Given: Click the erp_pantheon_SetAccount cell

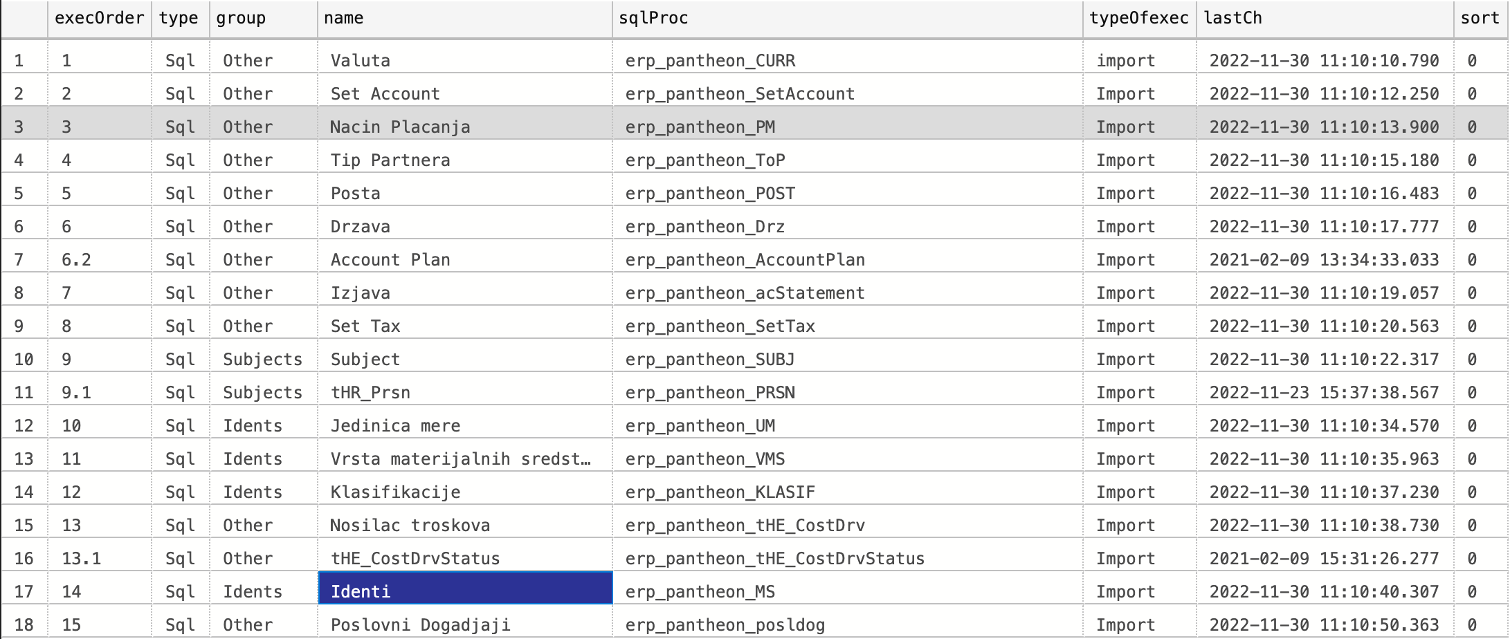Looking at the screenshot, I should coord(846,94).
